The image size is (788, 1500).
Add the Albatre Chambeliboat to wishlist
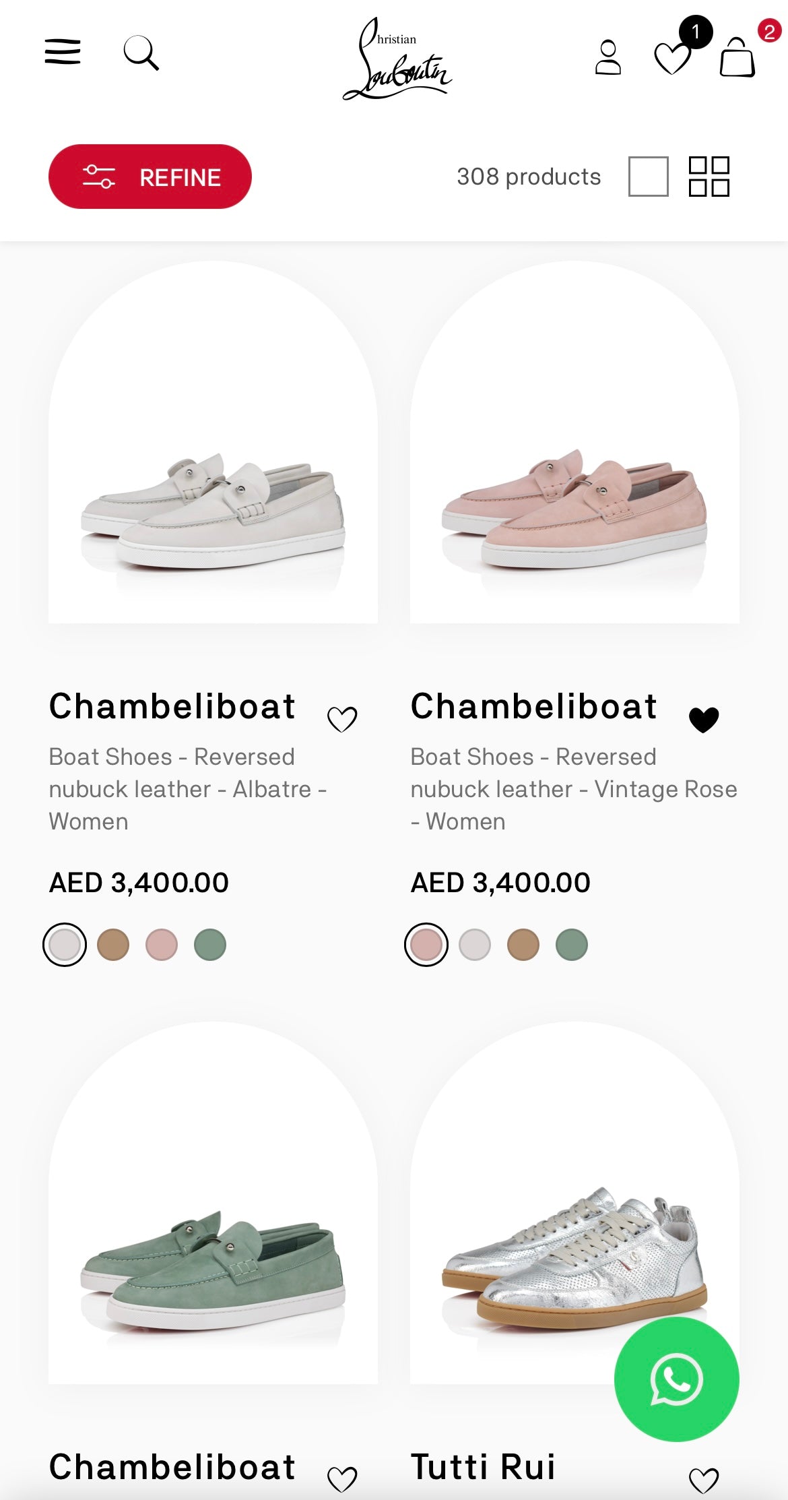tap(343, 720)
